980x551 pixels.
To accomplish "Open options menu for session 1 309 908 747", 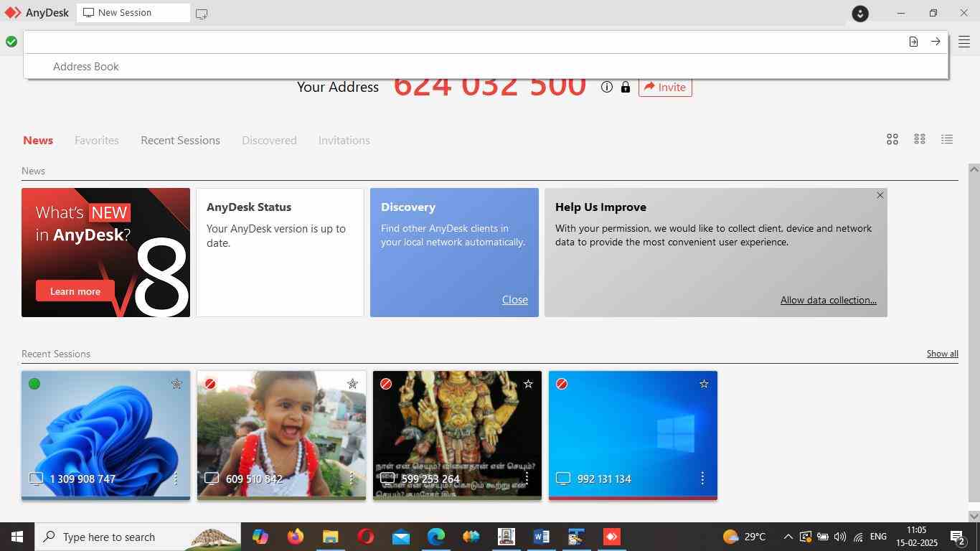I will (175, 478).
